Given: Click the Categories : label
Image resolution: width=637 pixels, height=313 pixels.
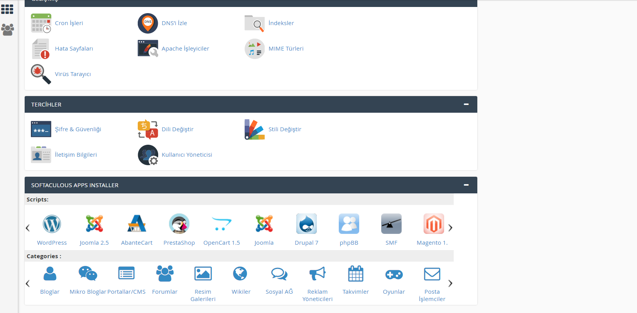Looking at the screenshot, I should [x=44, y=256].
